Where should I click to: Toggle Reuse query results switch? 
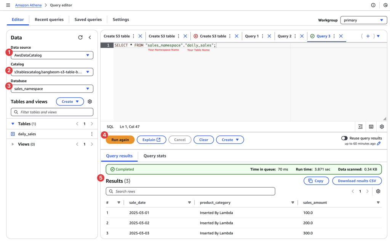point(344,138)
